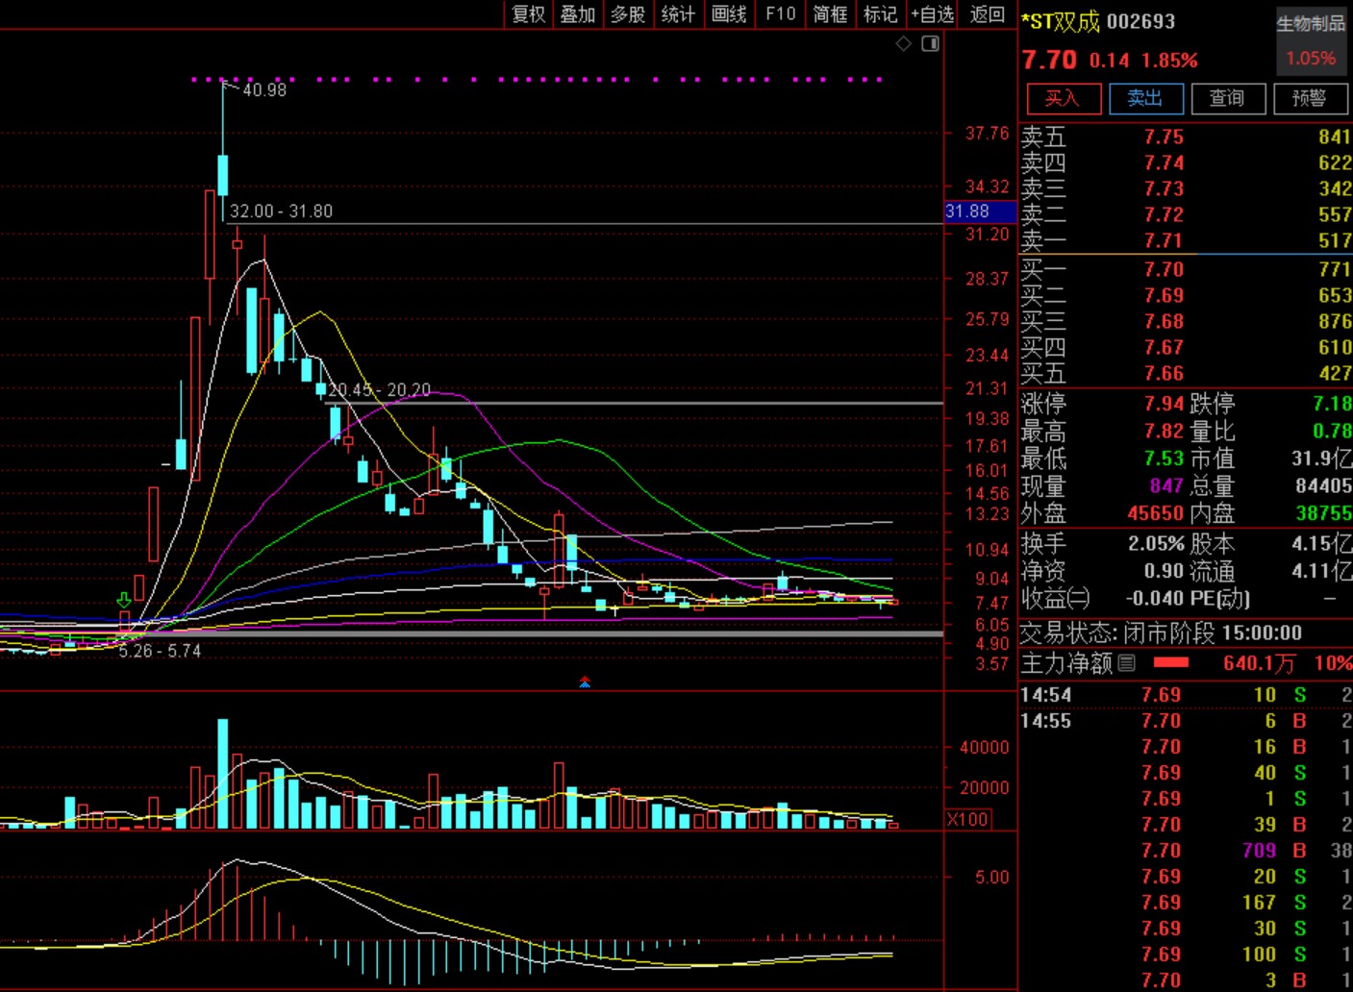Screen dimensions: 1353x992
Task: Toggle the 简框 simple frame mode
Action: tap(830, 14)
